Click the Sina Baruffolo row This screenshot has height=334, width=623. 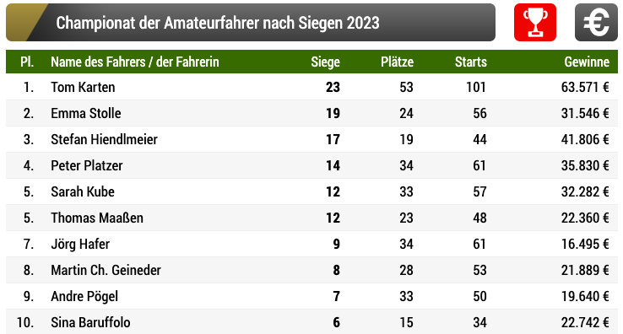311,321
